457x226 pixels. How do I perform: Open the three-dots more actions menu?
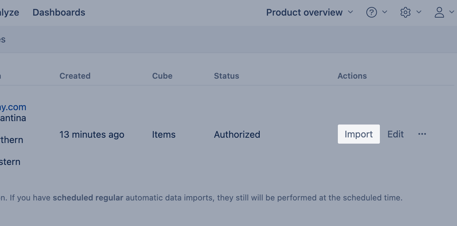point(422,134)
